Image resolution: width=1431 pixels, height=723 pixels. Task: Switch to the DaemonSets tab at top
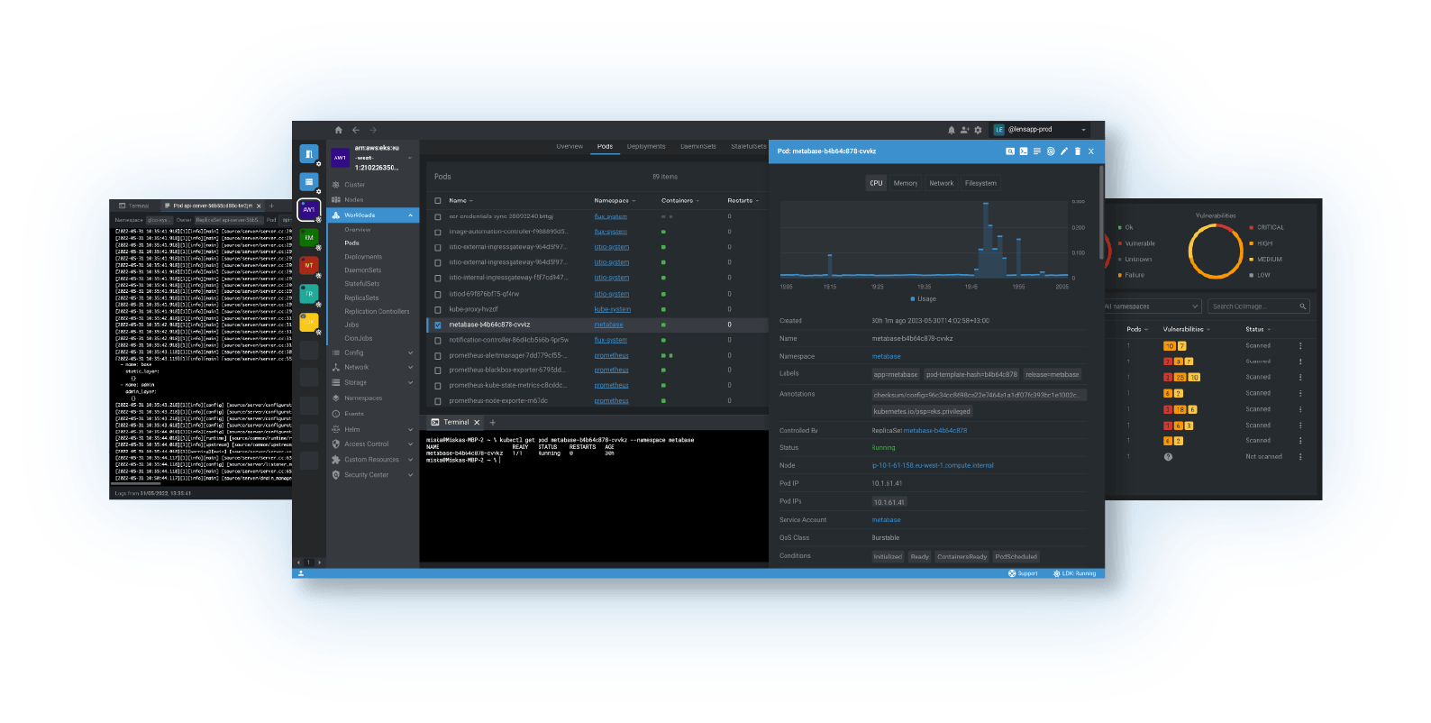(x=698, y=146)
